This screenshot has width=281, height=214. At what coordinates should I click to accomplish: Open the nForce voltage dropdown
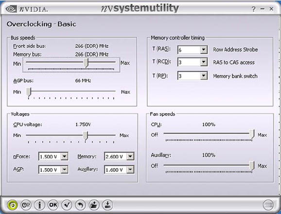coord(64,156)
